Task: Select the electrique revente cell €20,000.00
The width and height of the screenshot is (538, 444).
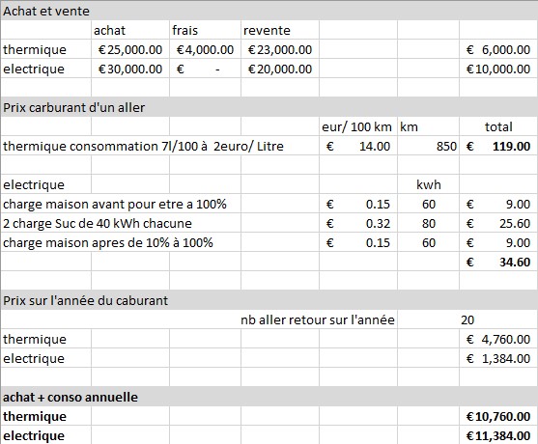Action: 280,69
